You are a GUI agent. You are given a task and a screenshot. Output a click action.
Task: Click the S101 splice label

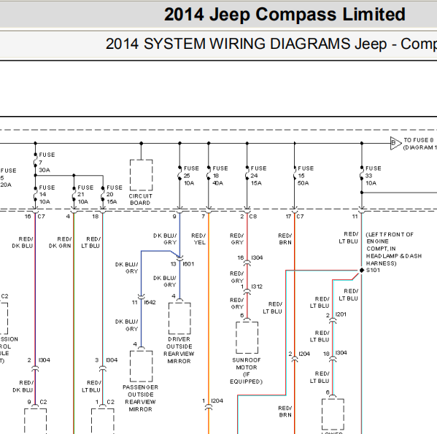pyautogui.click(x=373, y=270)
